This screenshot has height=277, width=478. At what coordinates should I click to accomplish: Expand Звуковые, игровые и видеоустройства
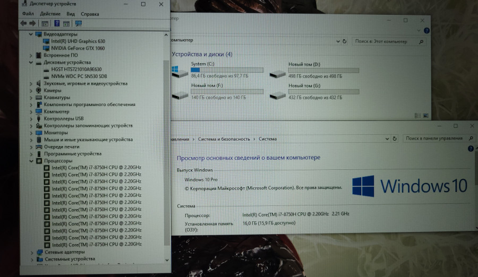(31, 83)
